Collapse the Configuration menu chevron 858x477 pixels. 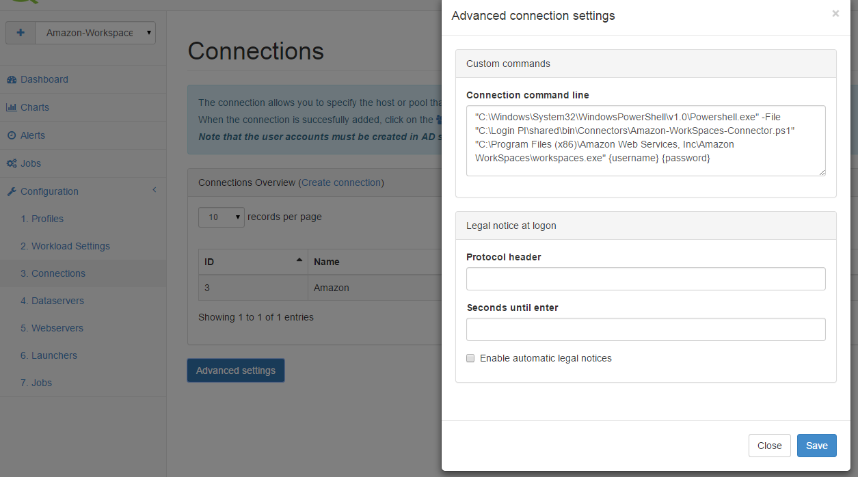[x=155, y=191]
